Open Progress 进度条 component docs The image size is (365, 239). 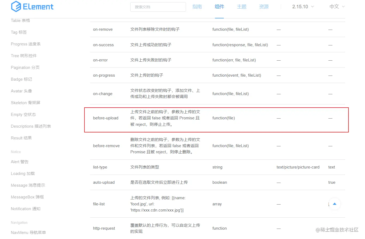26,44
